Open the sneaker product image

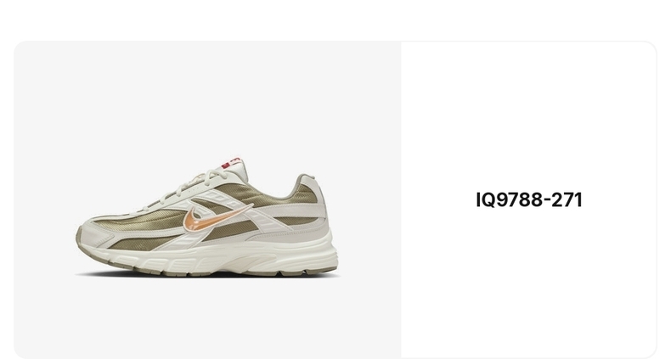point(207,217)
